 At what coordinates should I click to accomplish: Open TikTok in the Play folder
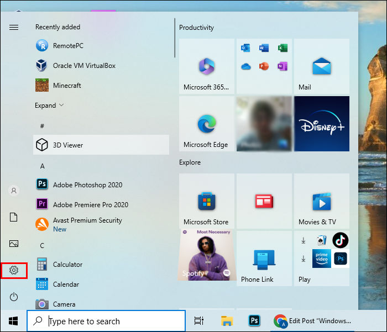[x=341, y=240]
